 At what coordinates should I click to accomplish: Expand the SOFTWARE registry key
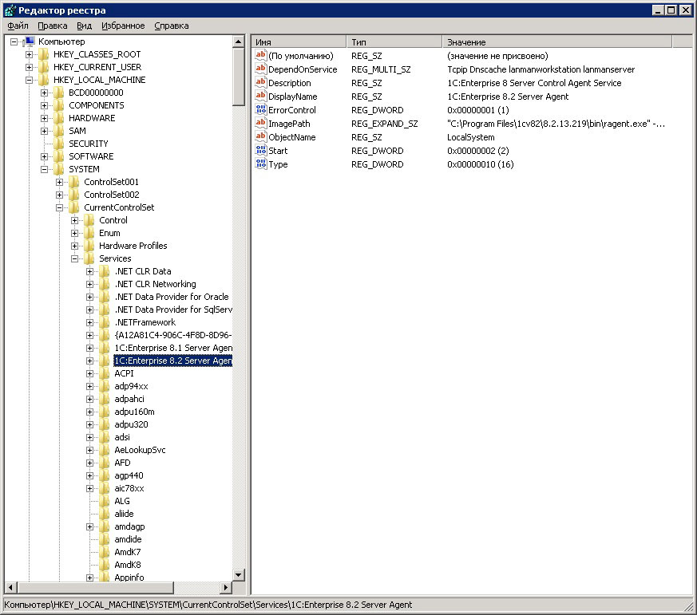click(45, 156)
